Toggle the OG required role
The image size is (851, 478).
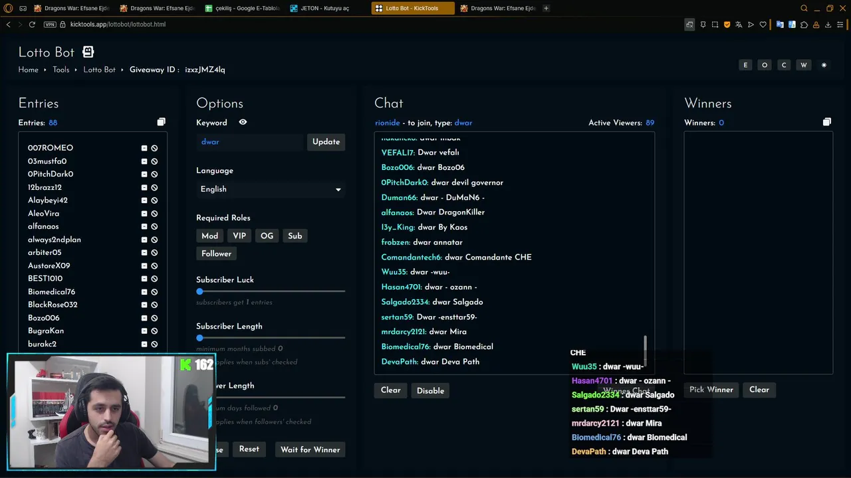[267, 236]
